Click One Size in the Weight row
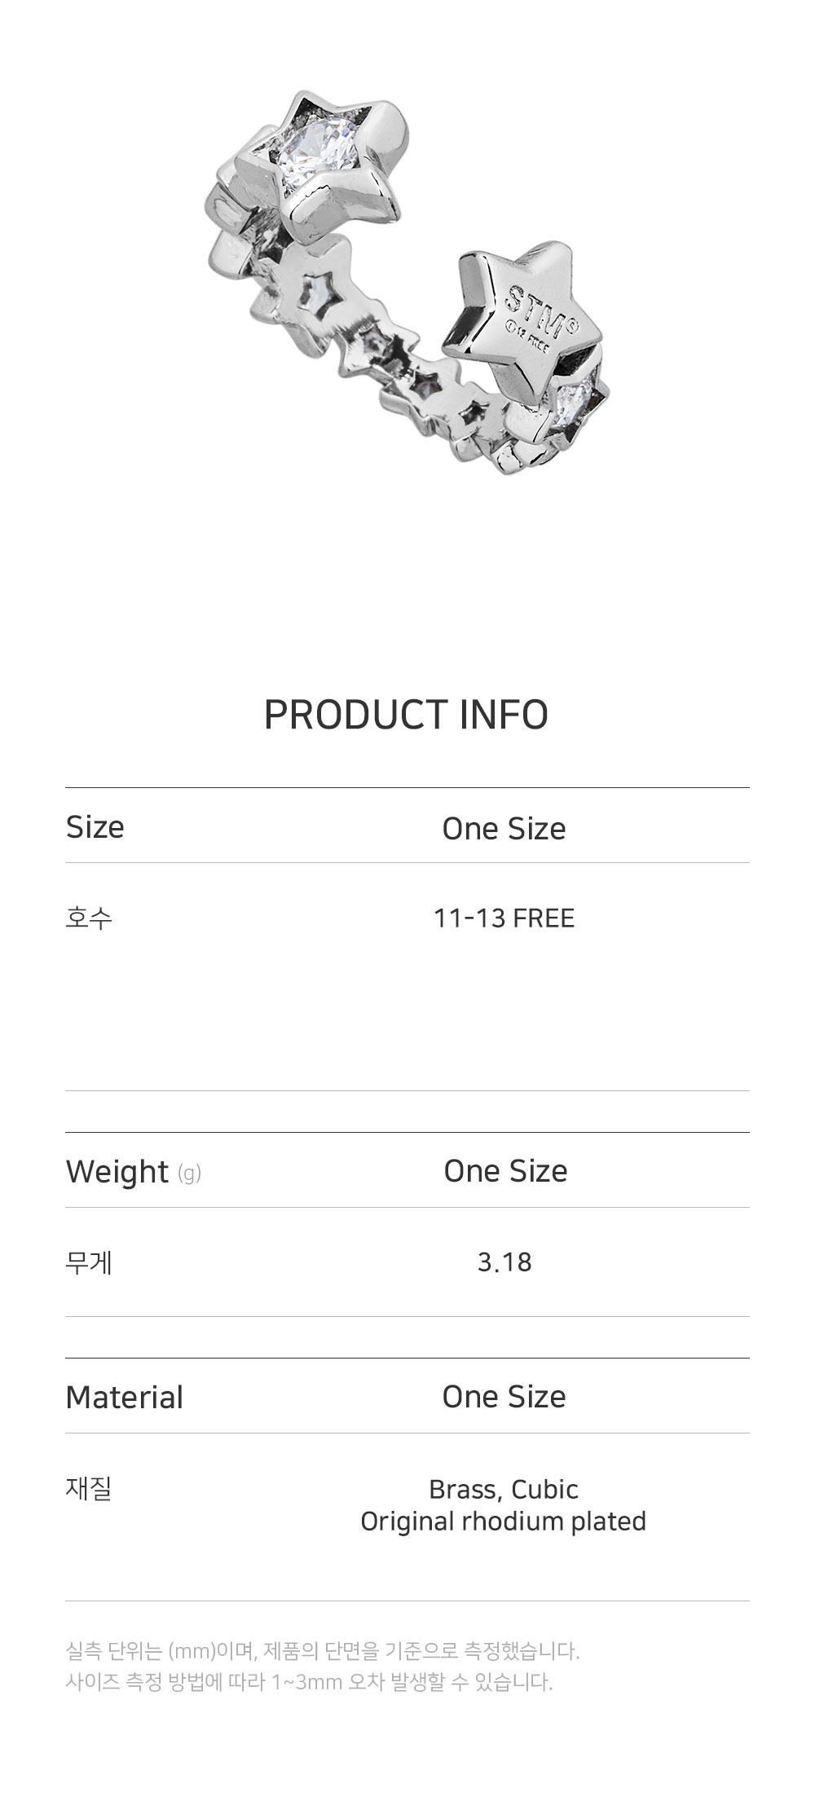The image size is (815, 1810). [x=505, y=1171]
